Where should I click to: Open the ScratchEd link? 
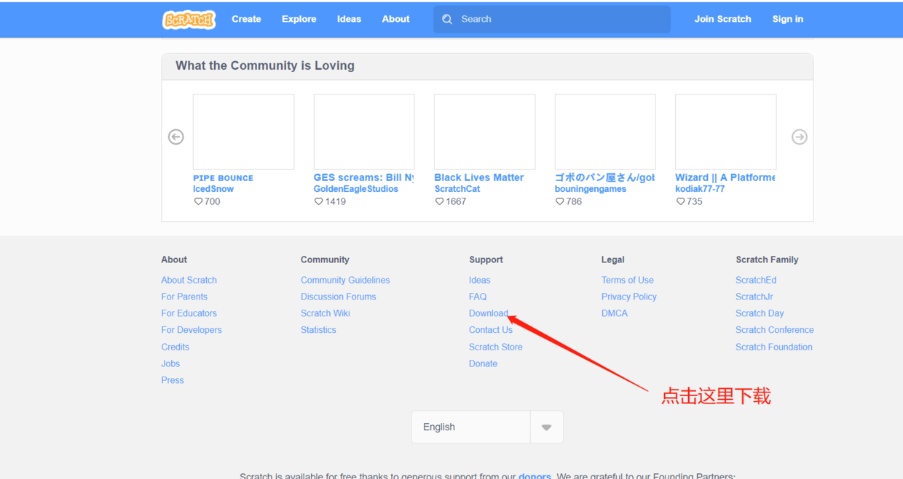pyautogui.click(x=756, y=280)
